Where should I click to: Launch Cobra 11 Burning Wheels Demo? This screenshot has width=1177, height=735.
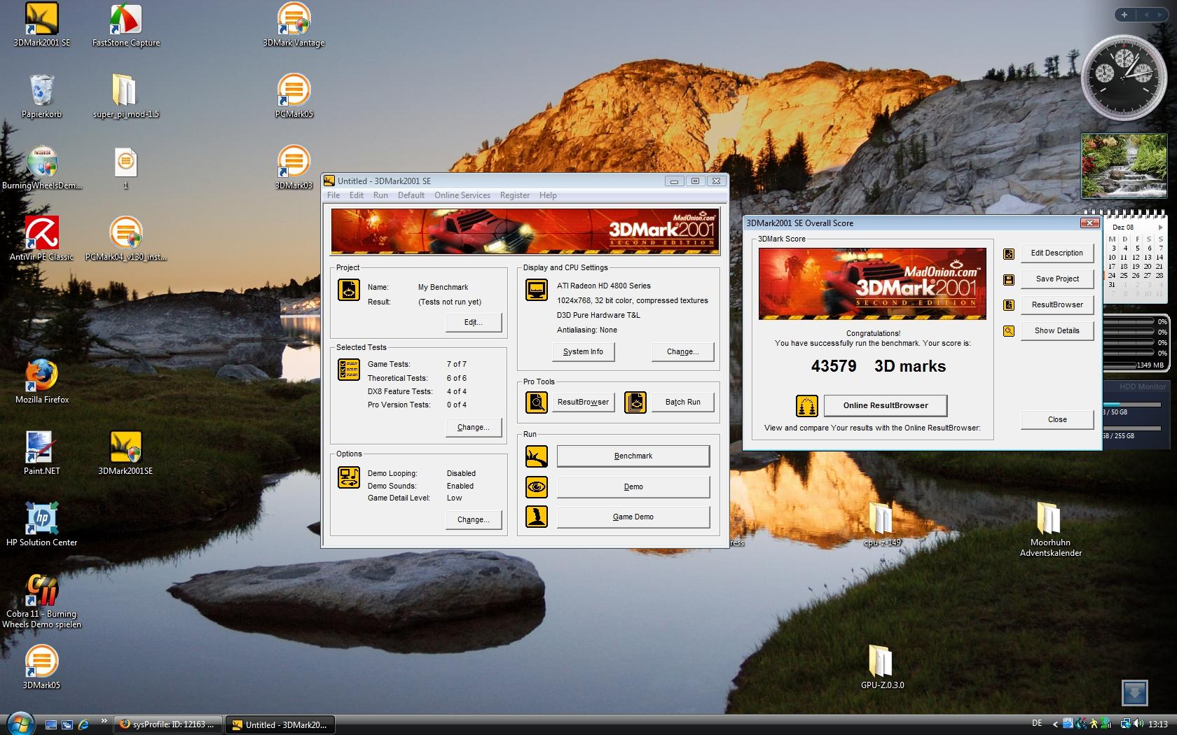(x=41, y=601)
